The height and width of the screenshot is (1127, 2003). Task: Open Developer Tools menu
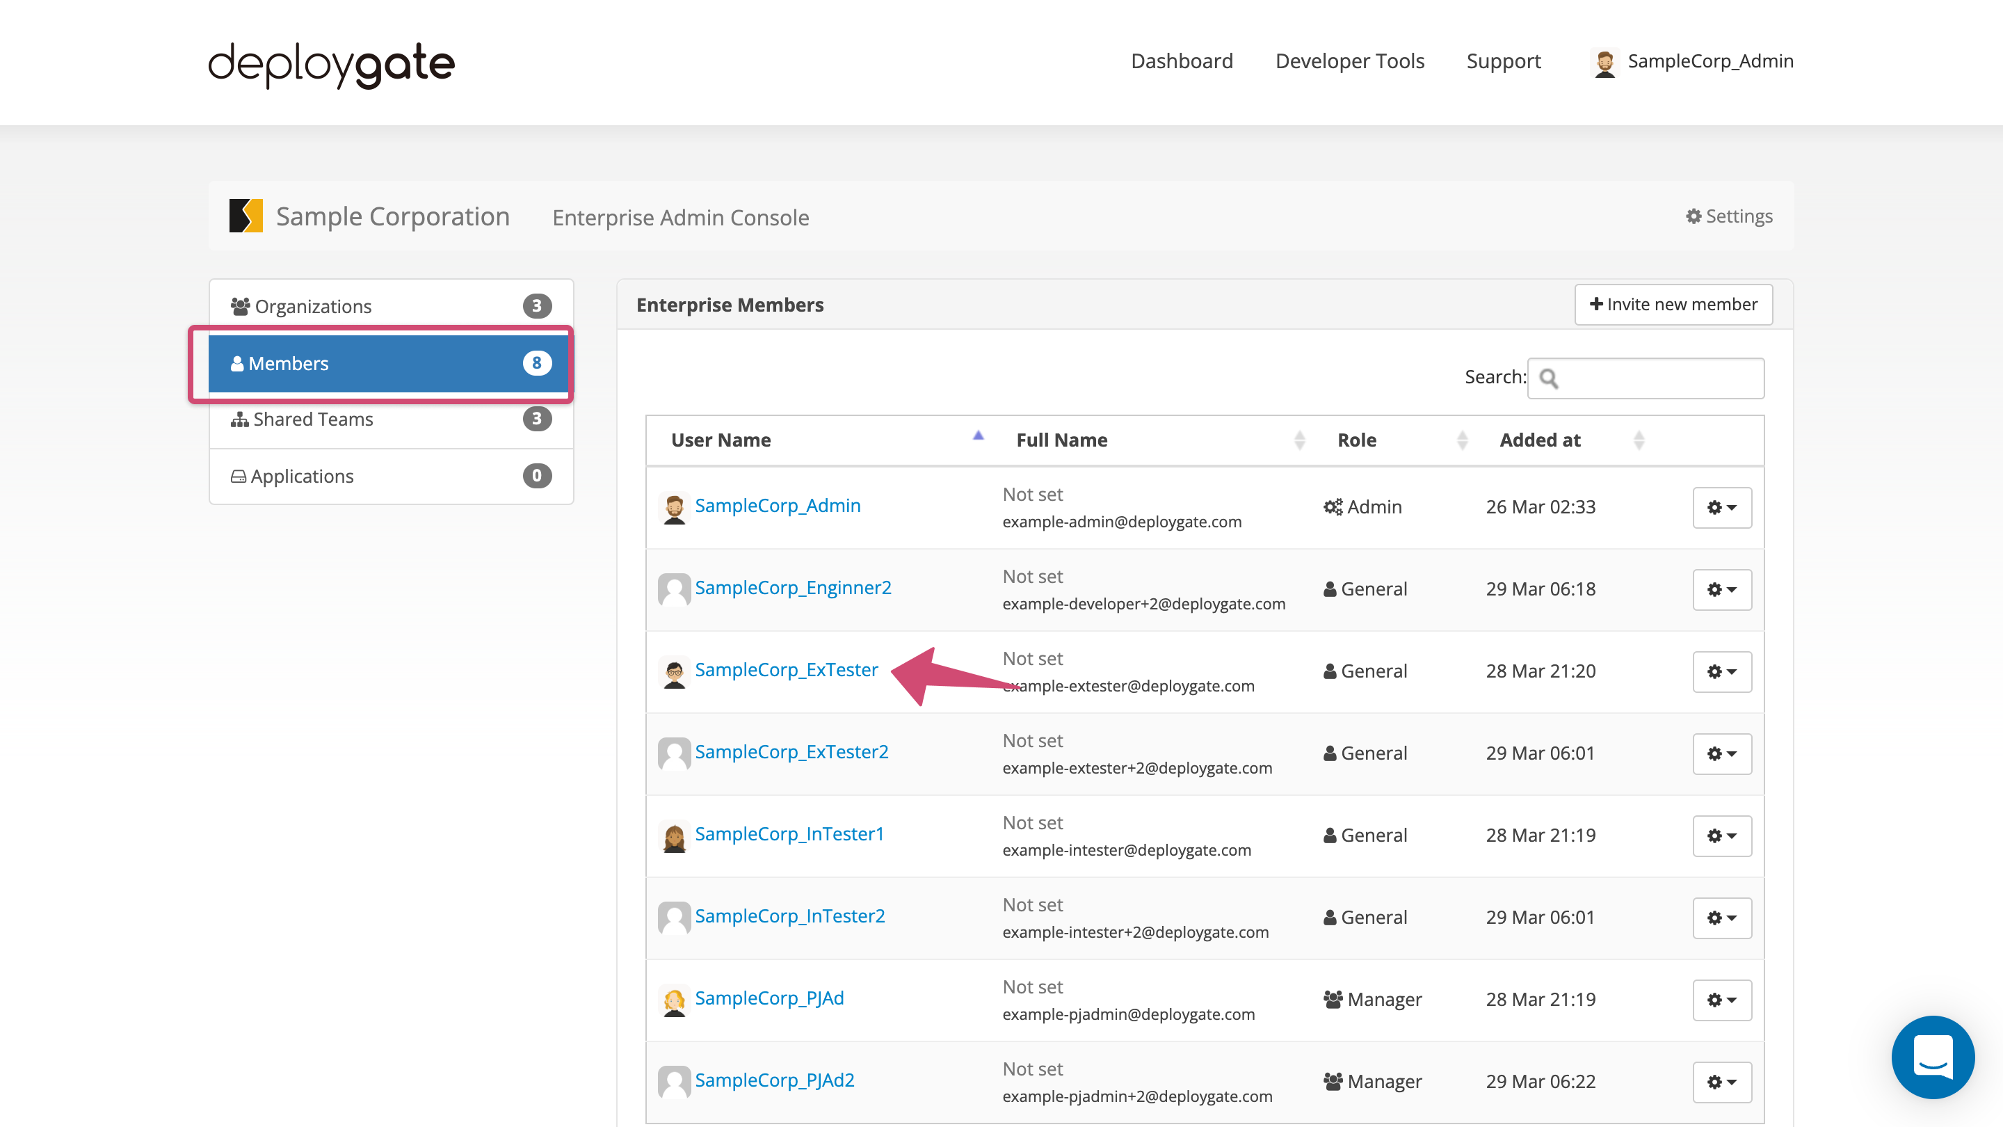click(x=1350, y=61)
